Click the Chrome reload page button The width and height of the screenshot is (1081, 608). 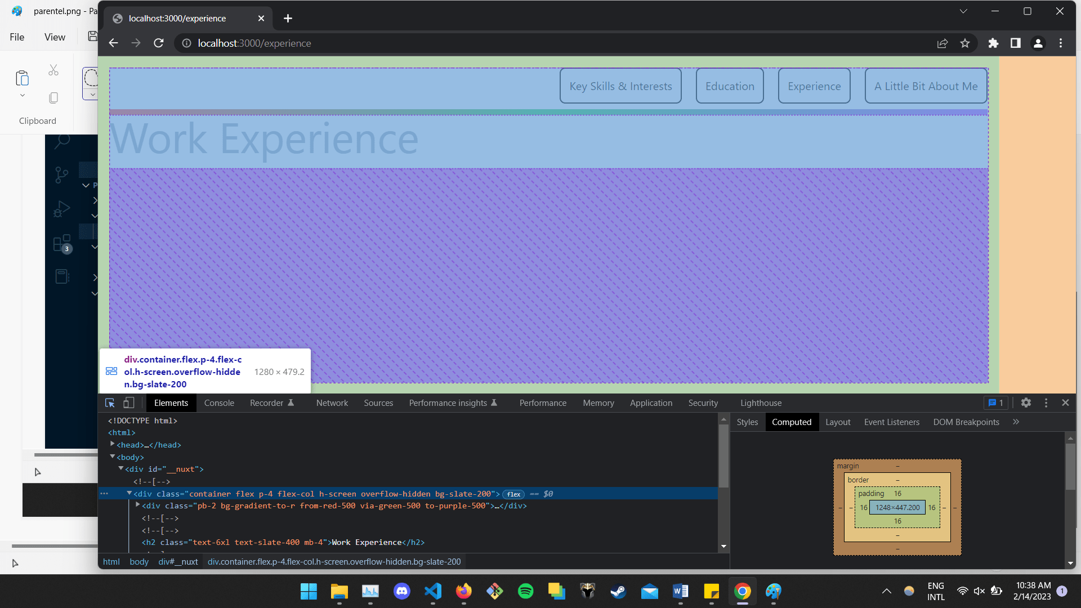(159, 43)
